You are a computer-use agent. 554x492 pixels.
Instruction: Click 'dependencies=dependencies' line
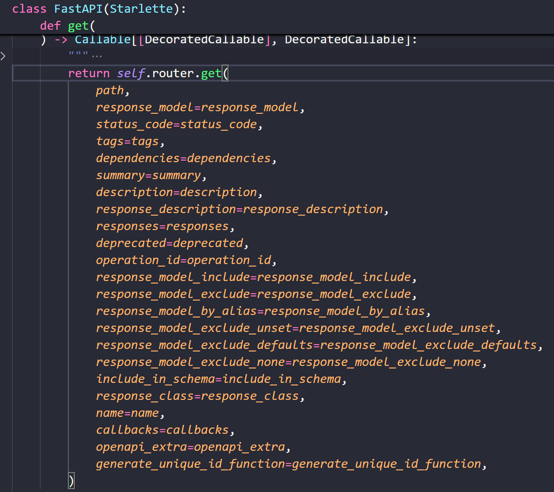(186, 158)
